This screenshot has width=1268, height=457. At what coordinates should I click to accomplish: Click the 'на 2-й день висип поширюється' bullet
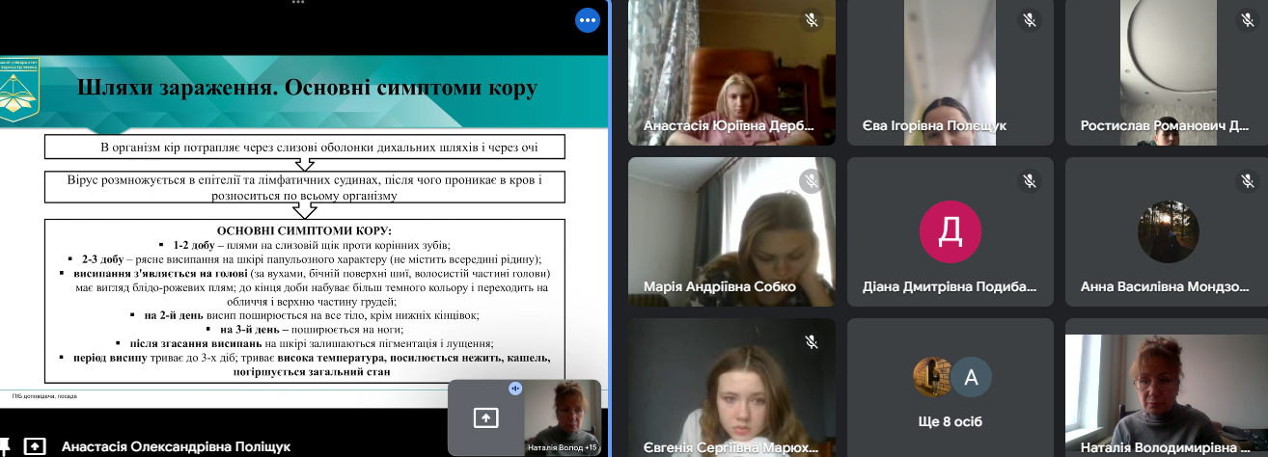click(x=305, y=315)
